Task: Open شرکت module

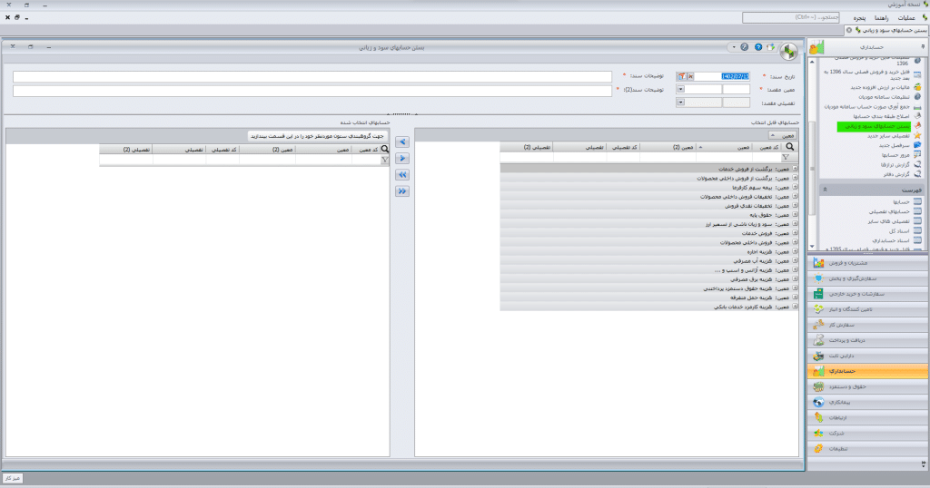Action: point(867,433)
